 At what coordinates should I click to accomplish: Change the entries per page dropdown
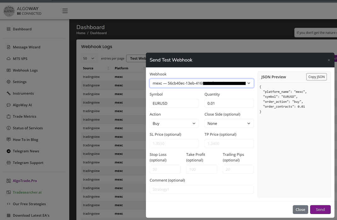pos(88,58)
